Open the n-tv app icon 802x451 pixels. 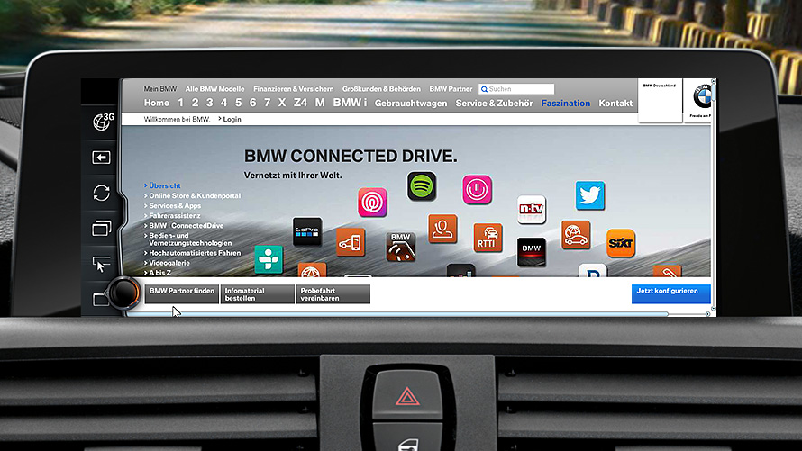(x=532, y=210)
